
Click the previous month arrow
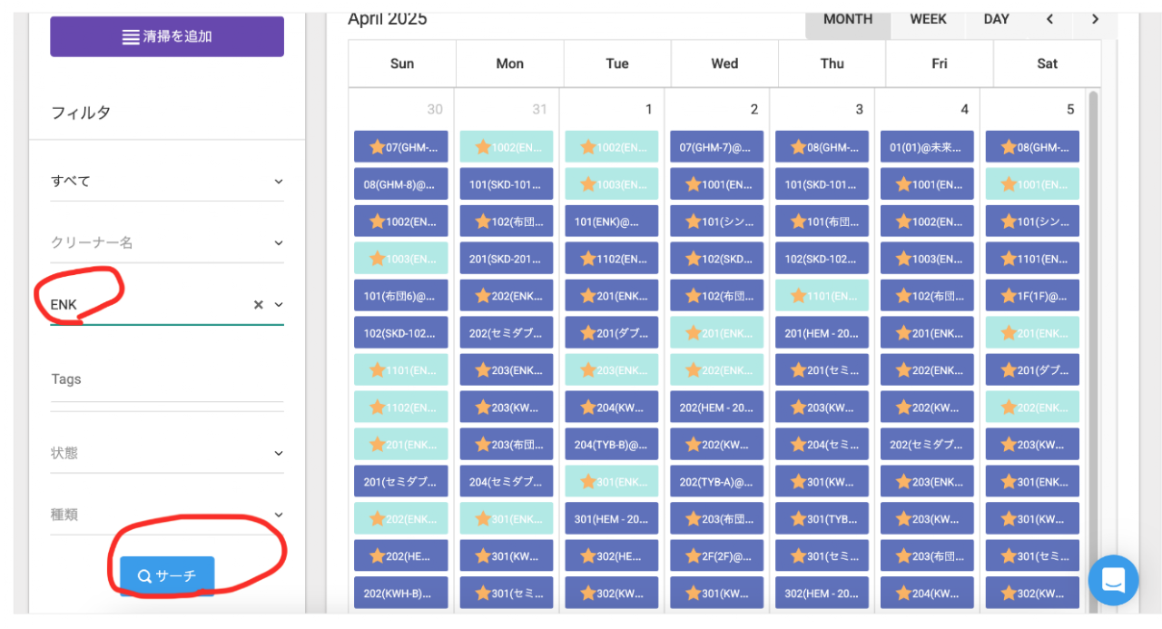coord(1049,19)
